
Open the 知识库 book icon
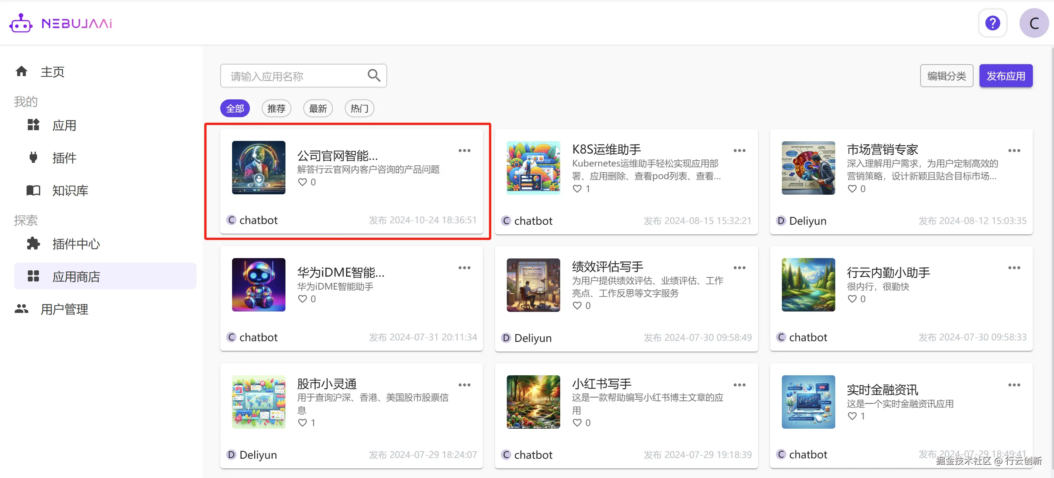(33, 190)
